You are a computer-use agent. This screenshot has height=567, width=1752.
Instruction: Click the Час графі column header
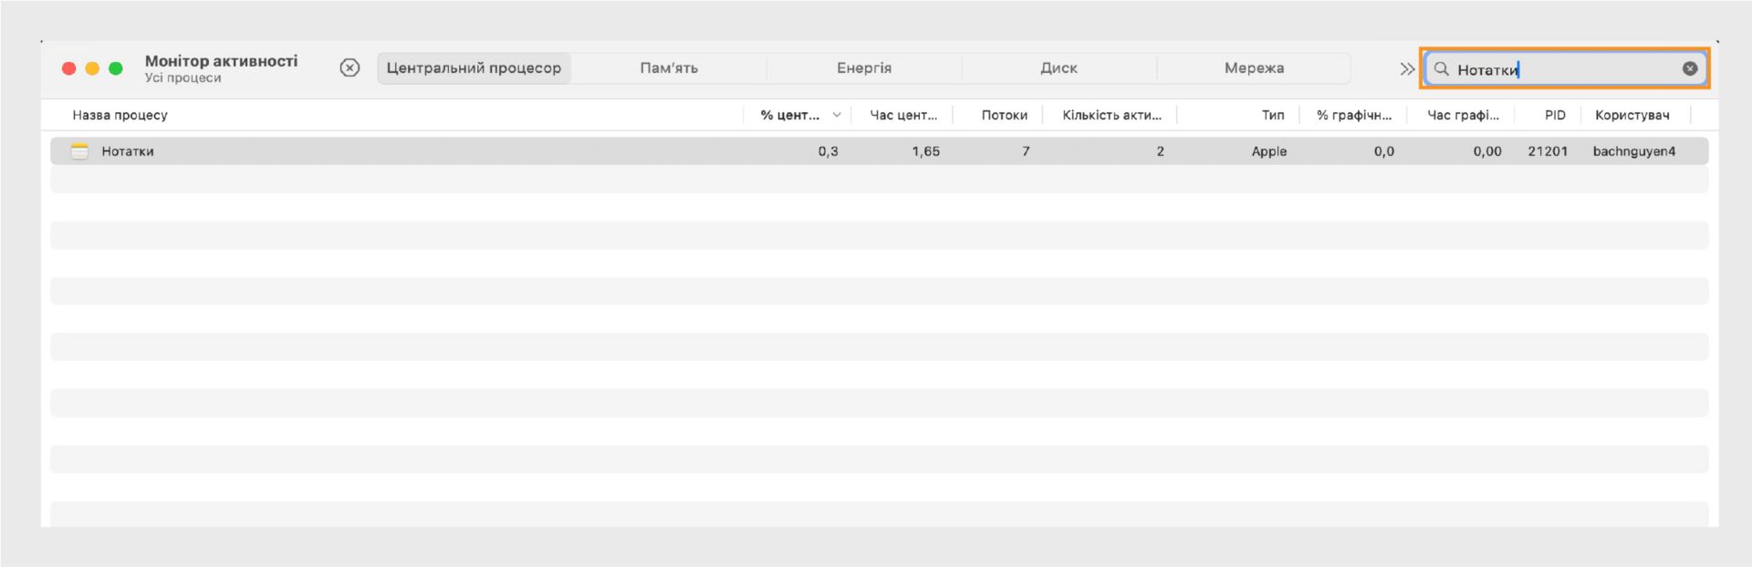[1463, 115]
